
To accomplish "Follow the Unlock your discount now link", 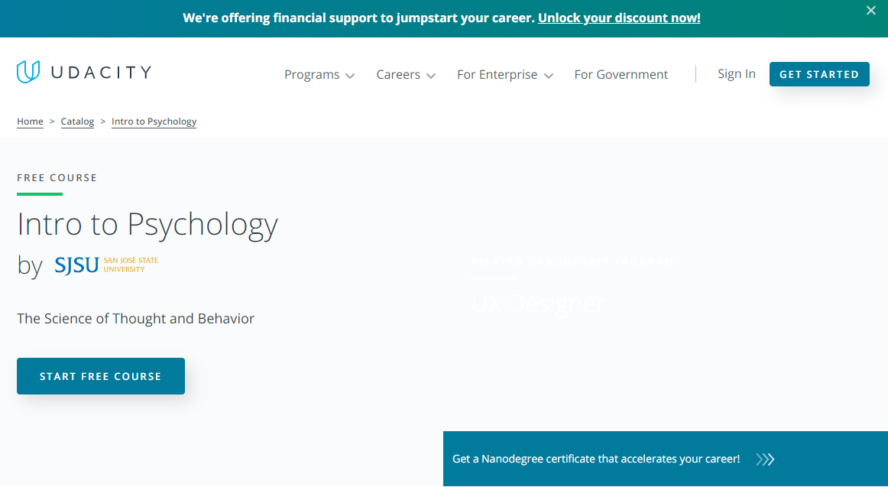I will coord(619,18).
